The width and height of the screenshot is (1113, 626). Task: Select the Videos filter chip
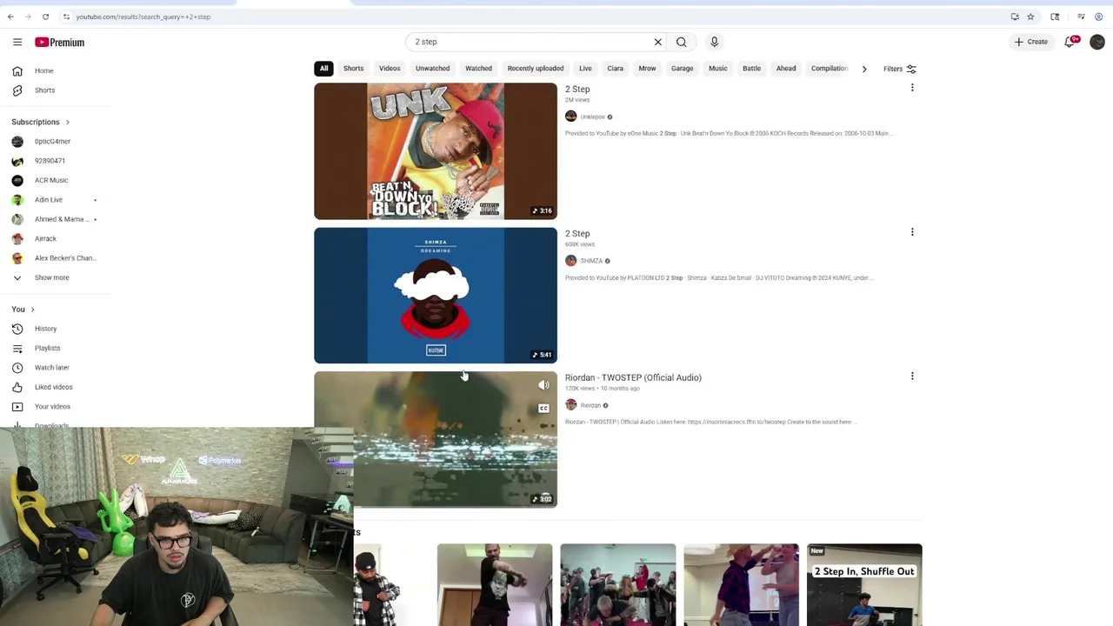click(390, 69)
